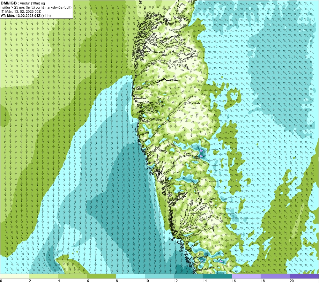Click the scale label '4'
The height and width of the screenshot is (283, 319).
59,281
